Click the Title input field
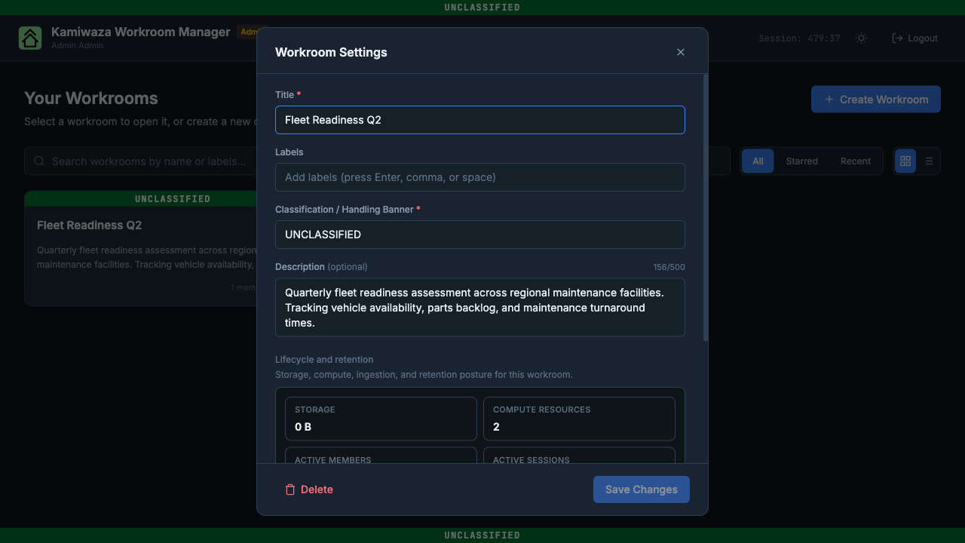This screenshot has height=543, width=965. 480,120
